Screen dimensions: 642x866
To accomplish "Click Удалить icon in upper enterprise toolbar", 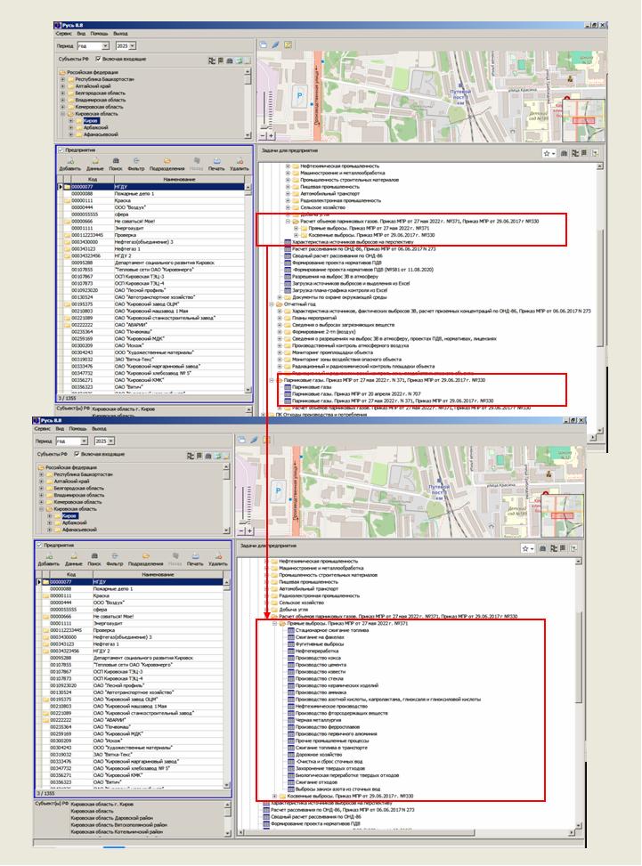I will tap(240, 162).
